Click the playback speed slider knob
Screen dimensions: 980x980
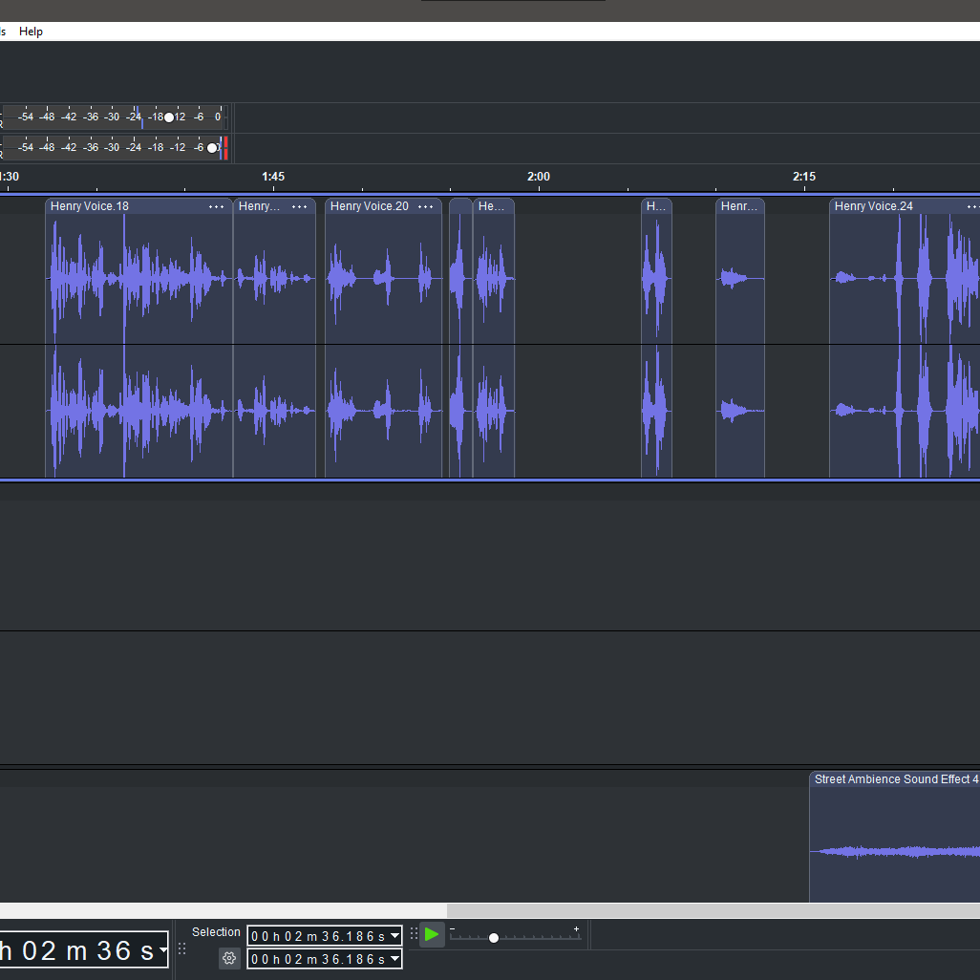494,938
